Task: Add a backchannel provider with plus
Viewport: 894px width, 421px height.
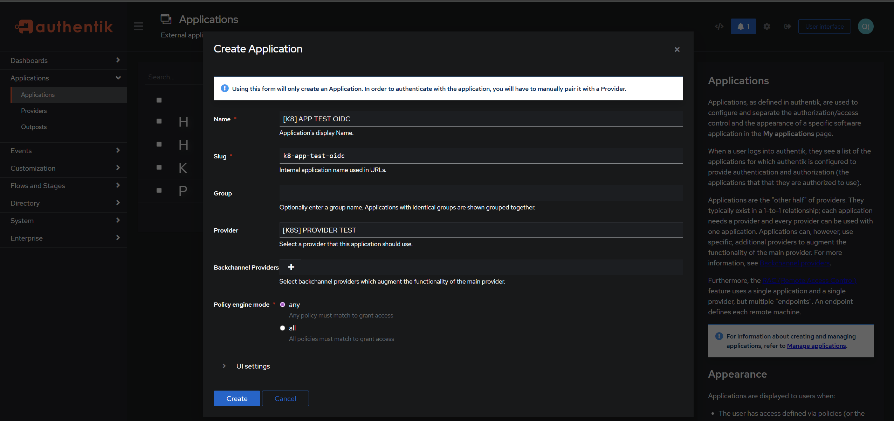Action: (291, 267)
